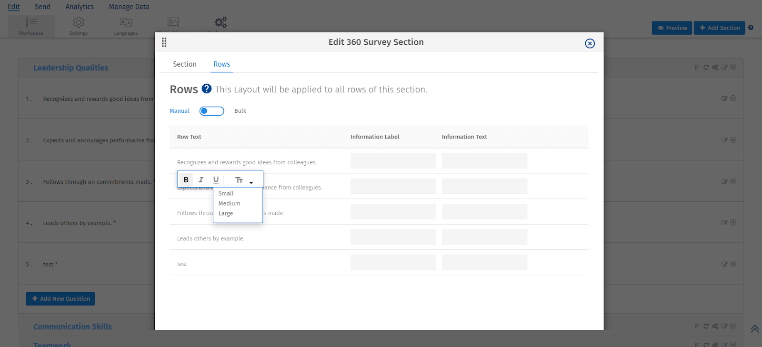
Task: Open the Settings toolbar icon
Action: pyautogui.click(x=79, y=26)
